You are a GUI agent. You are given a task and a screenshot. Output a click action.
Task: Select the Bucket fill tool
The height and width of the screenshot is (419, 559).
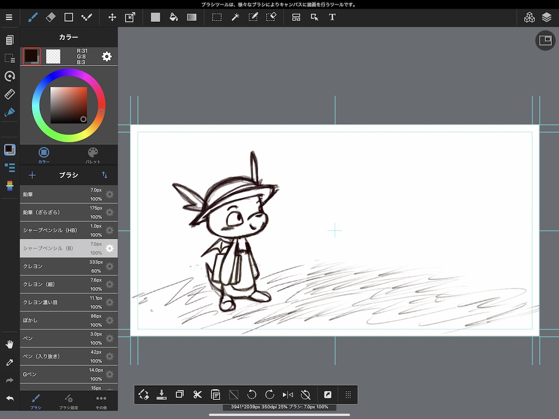click(174, 17)
